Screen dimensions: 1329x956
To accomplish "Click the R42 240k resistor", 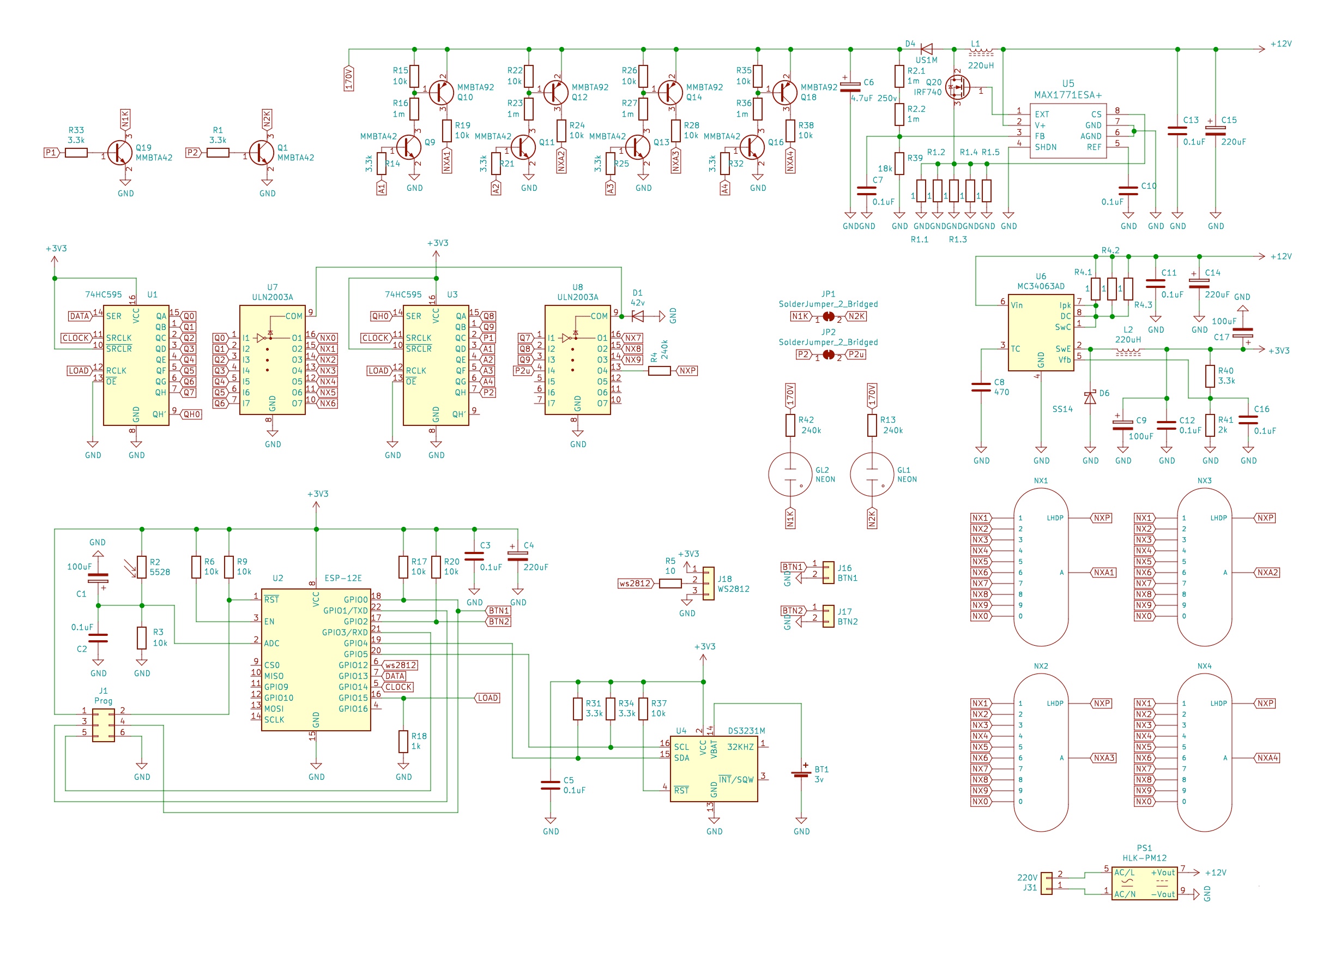I will (x=790, y=425).
